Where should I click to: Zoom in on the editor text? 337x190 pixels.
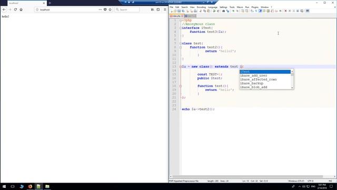click(x=233, y=11)
